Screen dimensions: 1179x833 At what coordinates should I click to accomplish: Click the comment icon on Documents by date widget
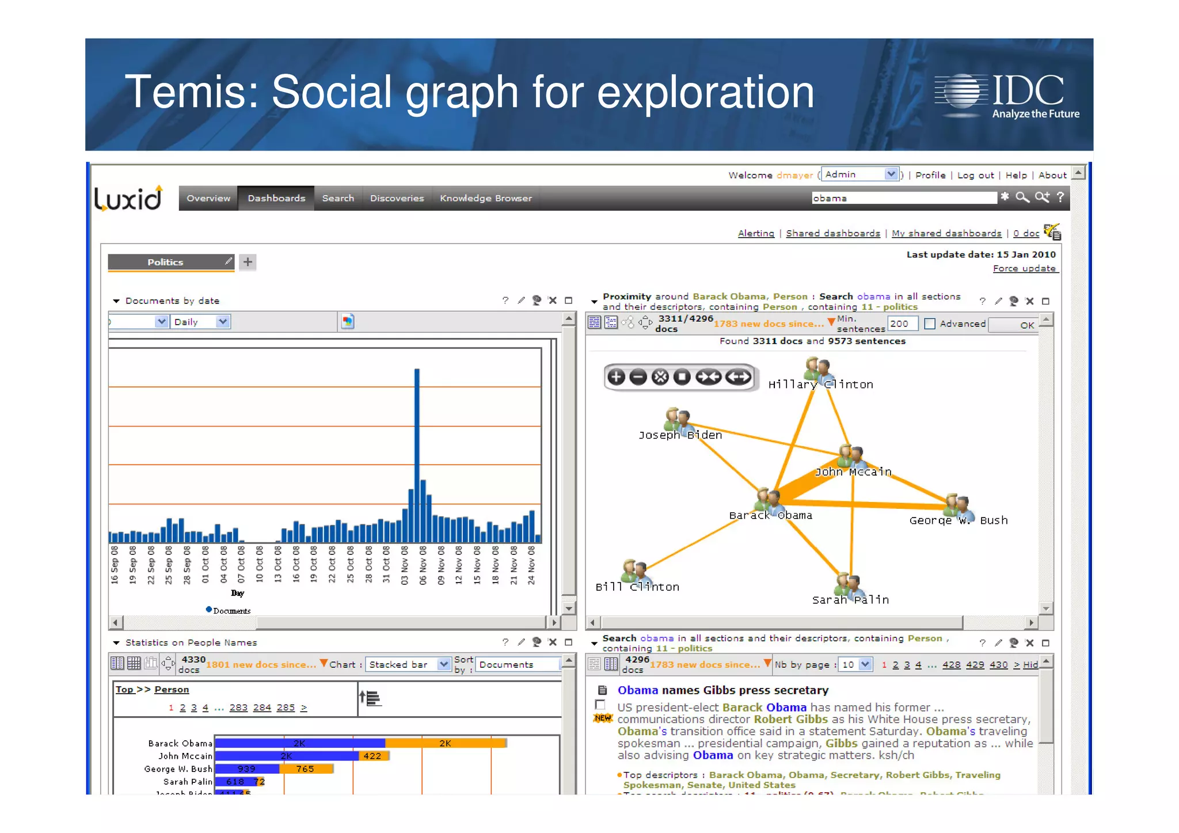[x=537, y=301]
